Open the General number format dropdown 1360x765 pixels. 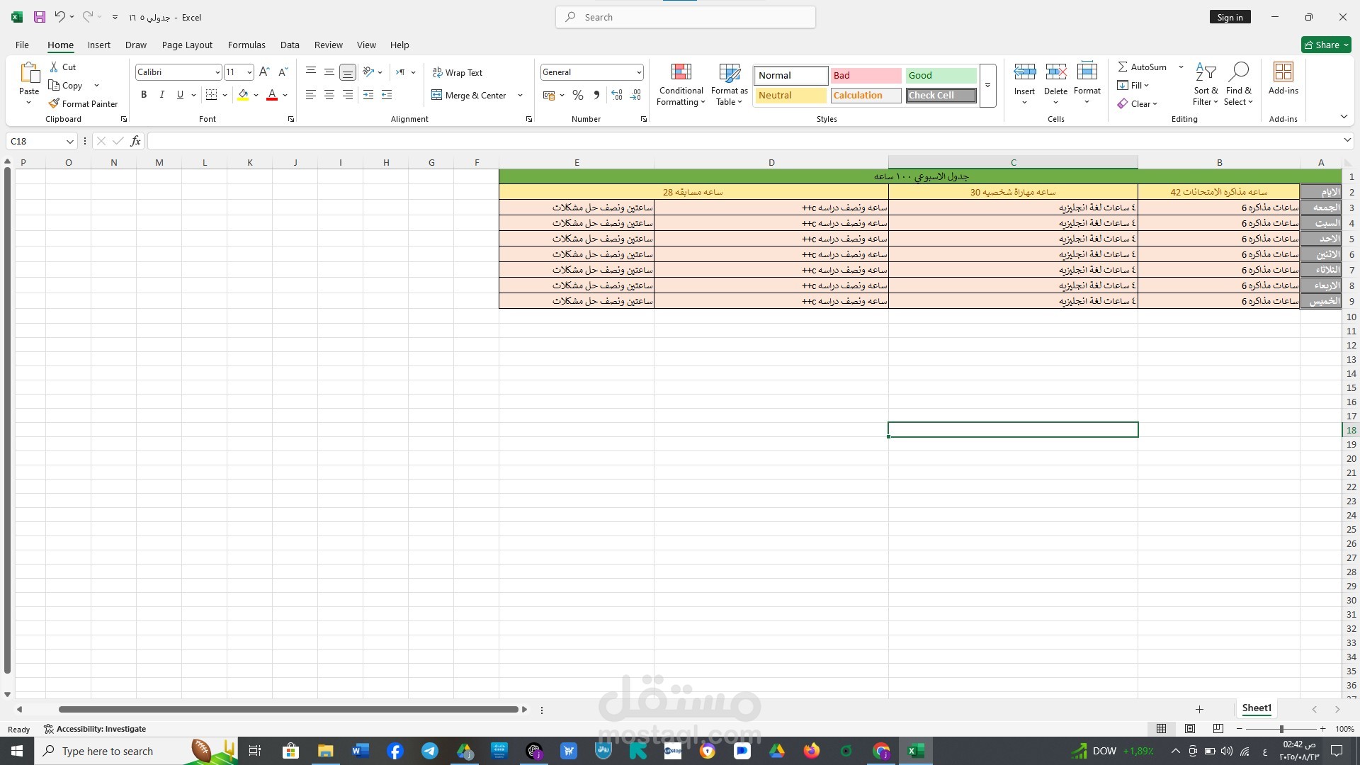pyautogui.click(x=638, y=72)
